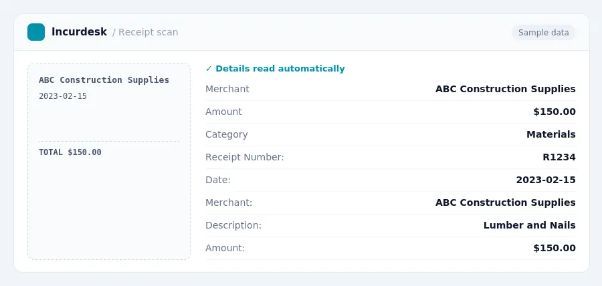Click the Date: field label
Image resolution: width=602 pixels, height=286 pixels.
(x=217, y=180)
